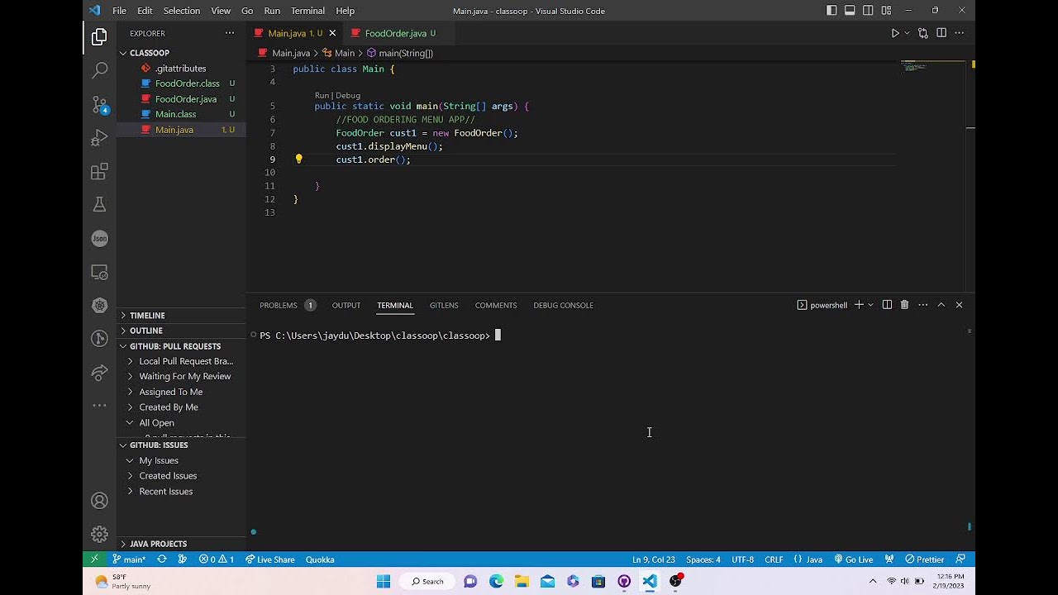The image size is (1058, 595).
Task: Click the lightbulb code action on line 9
Action: pos(298,159)
